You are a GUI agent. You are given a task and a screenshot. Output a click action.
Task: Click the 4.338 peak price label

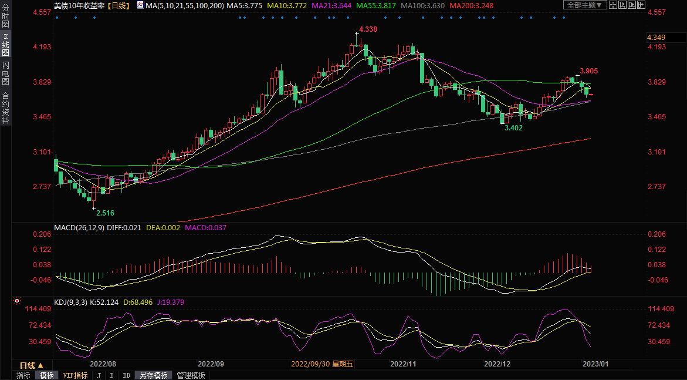pos(368,29)
